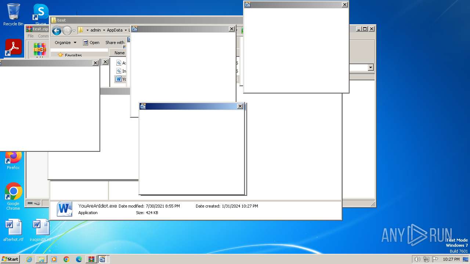Open Chrome from the taskbar
Screen dimensions: 470x264
click(x=66, y=259)
